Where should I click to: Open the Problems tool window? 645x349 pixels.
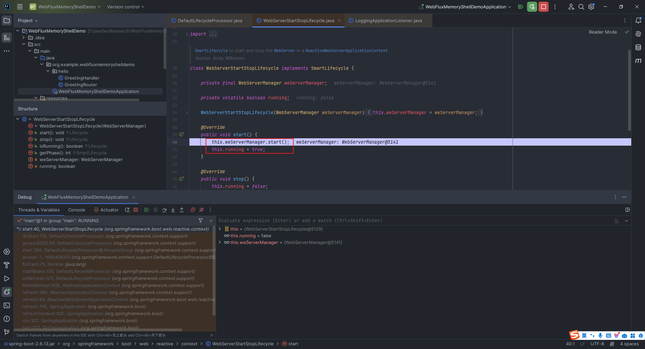pyautogui.click(x=7, y=319)
